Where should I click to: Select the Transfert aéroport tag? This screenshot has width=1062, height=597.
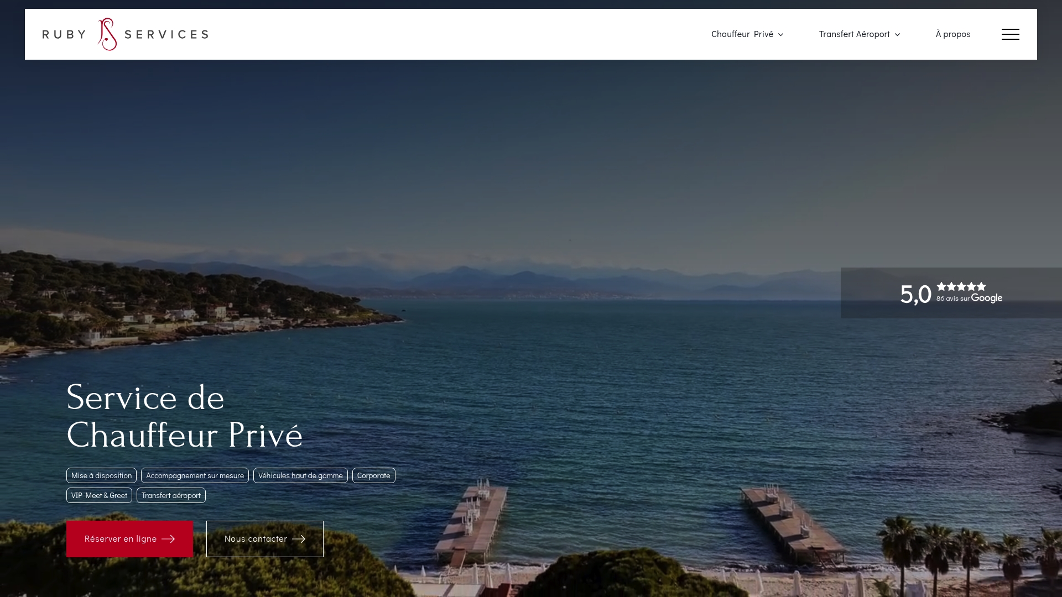pos(171,495)
